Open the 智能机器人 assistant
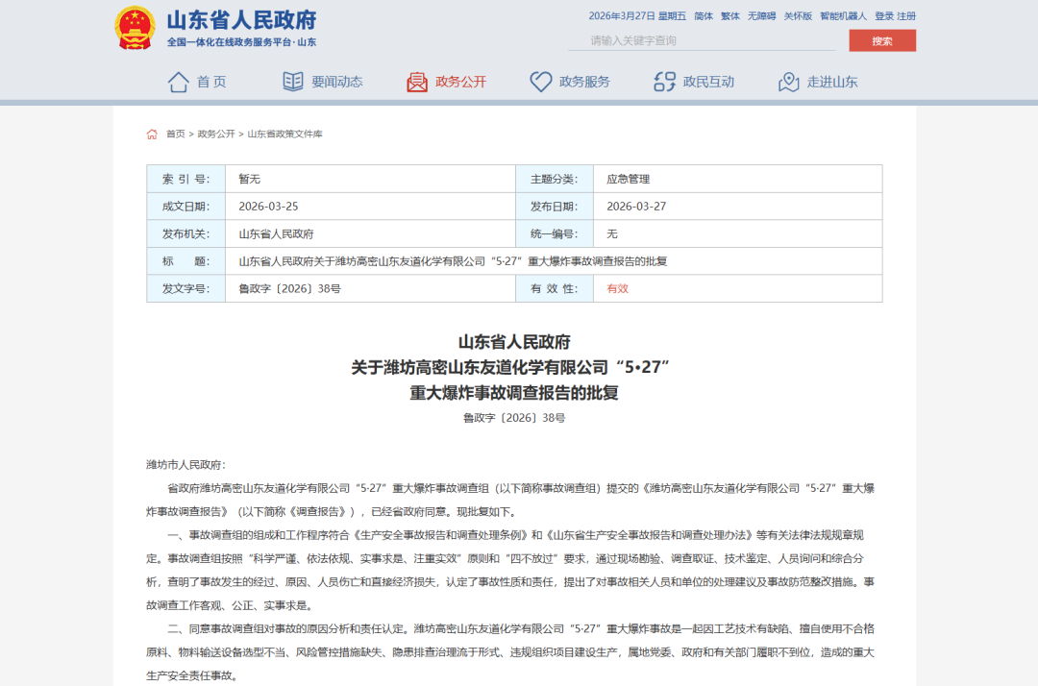The width and height of the screenshot is (1038, 686). point(843,16)
